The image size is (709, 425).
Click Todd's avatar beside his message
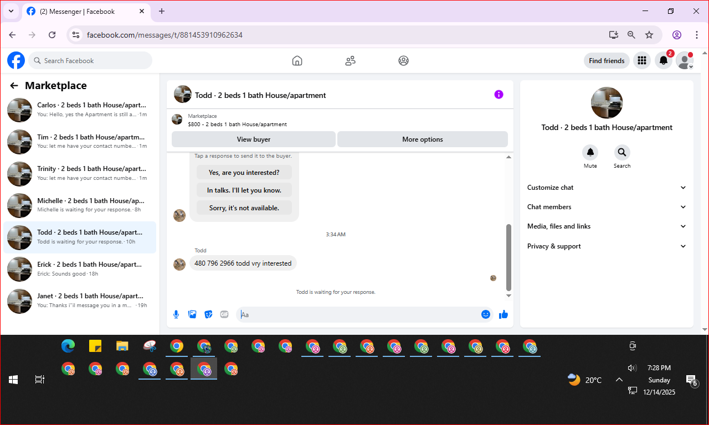click(x=179, y=265)
